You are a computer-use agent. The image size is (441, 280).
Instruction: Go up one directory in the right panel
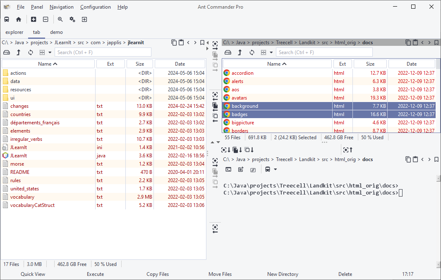click(240, 52)
